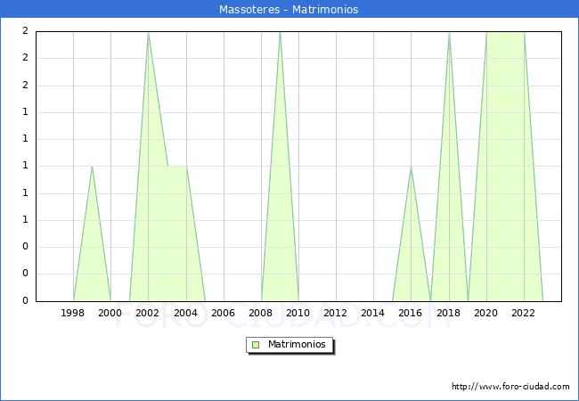Click the 2000 x-axis year label

[x=110, y=313]
